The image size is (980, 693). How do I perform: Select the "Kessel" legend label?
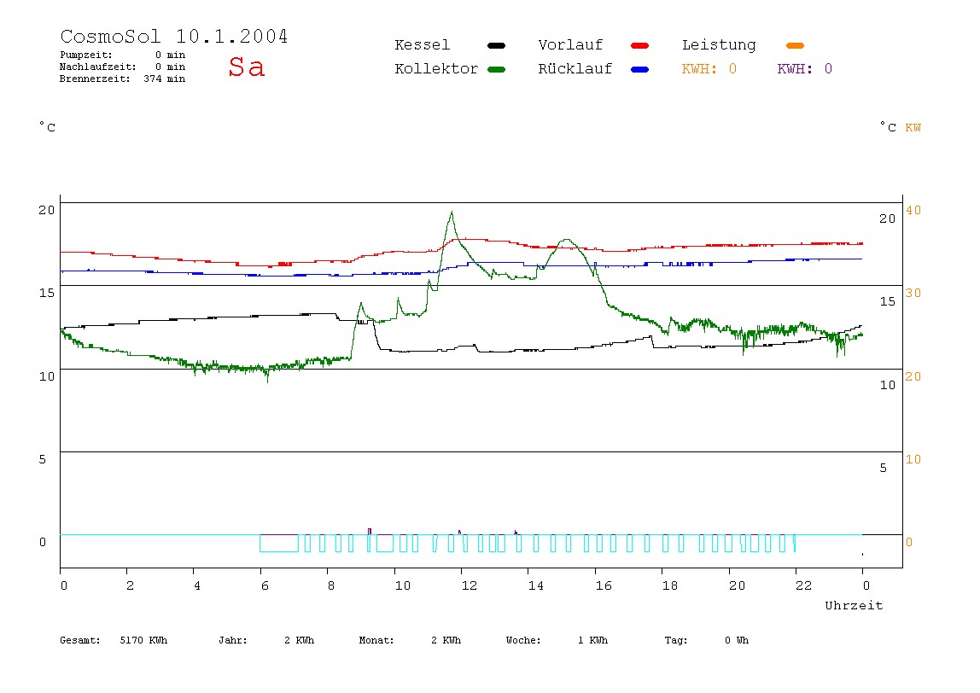pos(422,45)
